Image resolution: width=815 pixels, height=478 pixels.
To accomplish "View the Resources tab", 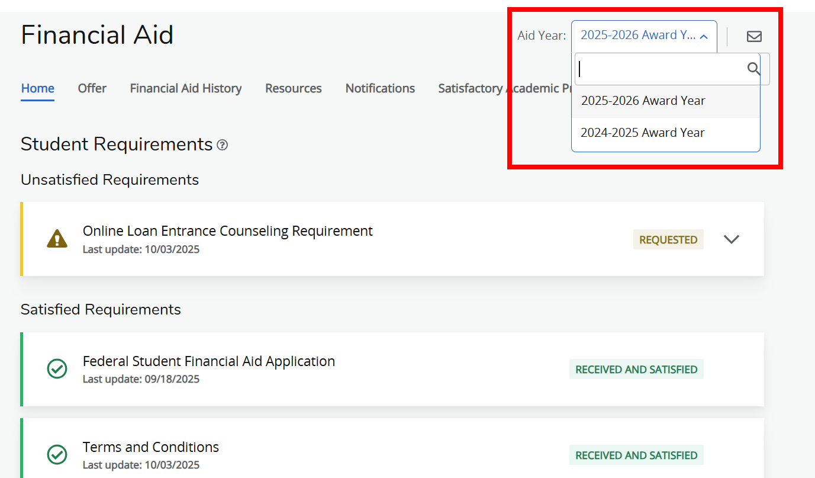I will click(x=293, y=88).
